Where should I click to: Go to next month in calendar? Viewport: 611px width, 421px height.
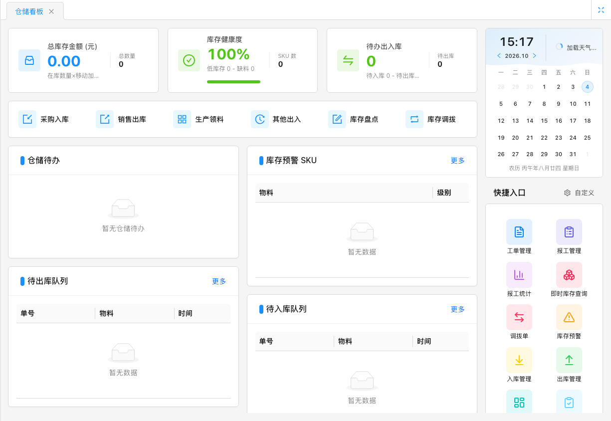pyautogui.click(x=535, y=56)
